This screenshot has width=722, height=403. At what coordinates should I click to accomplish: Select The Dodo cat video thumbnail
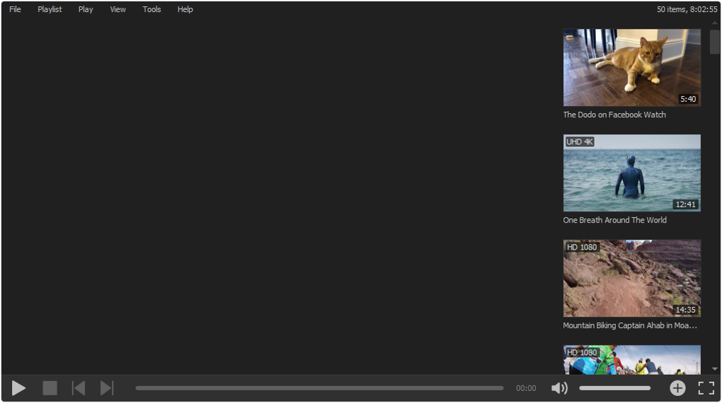click(x=631, y=68)
